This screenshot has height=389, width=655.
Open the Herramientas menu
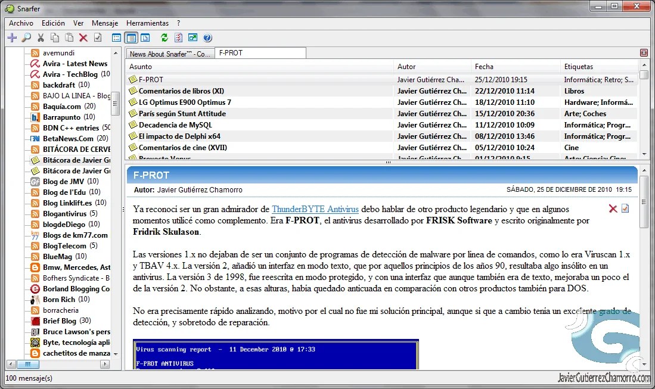tap(147, 23)
